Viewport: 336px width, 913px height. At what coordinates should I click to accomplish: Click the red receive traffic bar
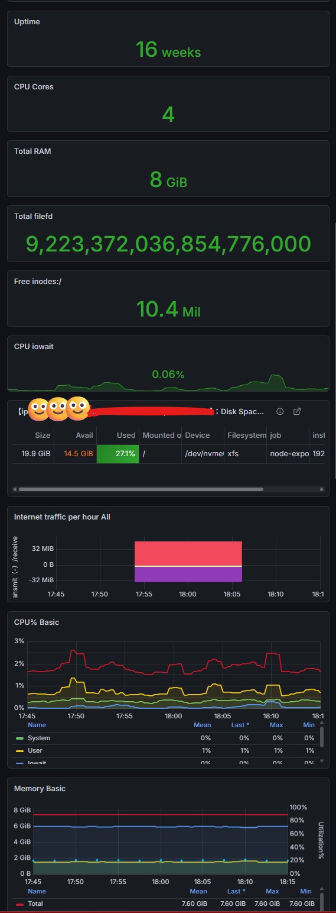(188, 553)
